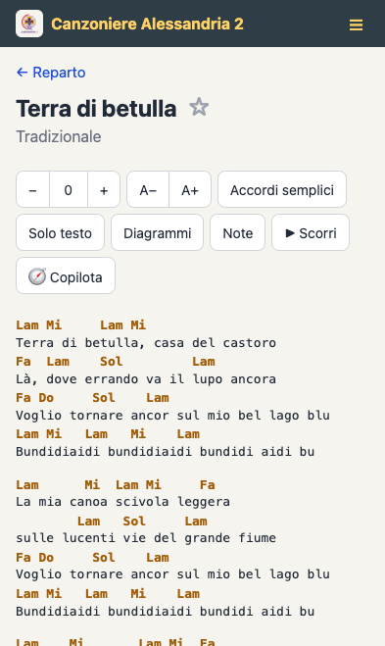Click the Terra di betulla heading
Screen dimensions: 385x646
click(96, 109)
